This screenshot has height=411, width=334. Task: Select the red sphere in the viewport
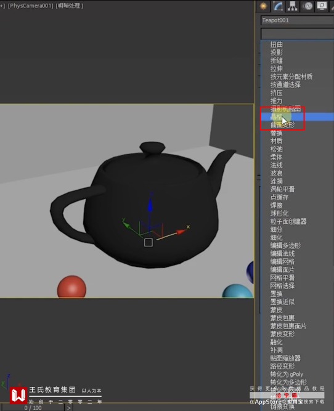(x=71, y=287)
